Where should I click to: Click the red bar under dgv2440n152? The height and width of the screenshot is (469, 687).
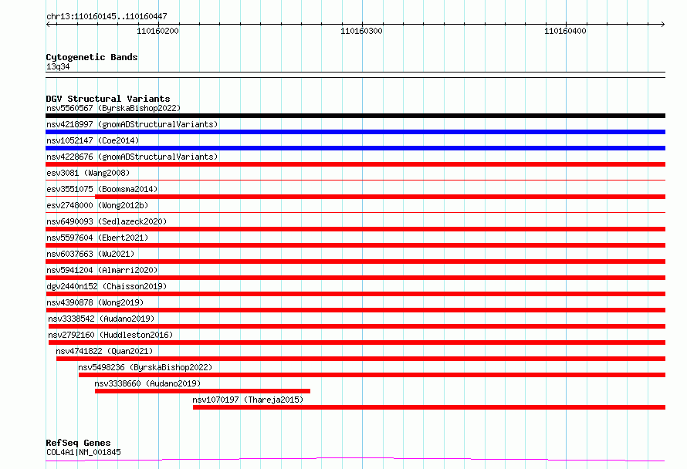click(355, 294)
